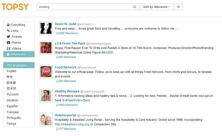The width and height of the screenshot is (222, 136).
Task: Click the film icon beside Videos
Action: coord(9,48)
